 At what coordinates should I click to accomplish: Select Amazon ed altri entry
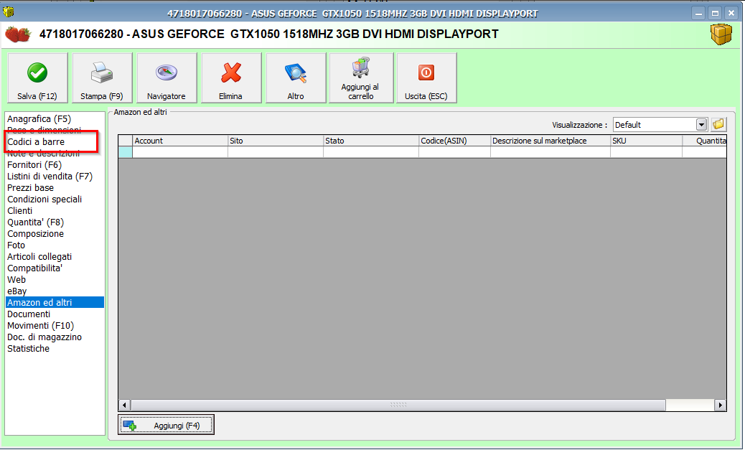point(55,303)
